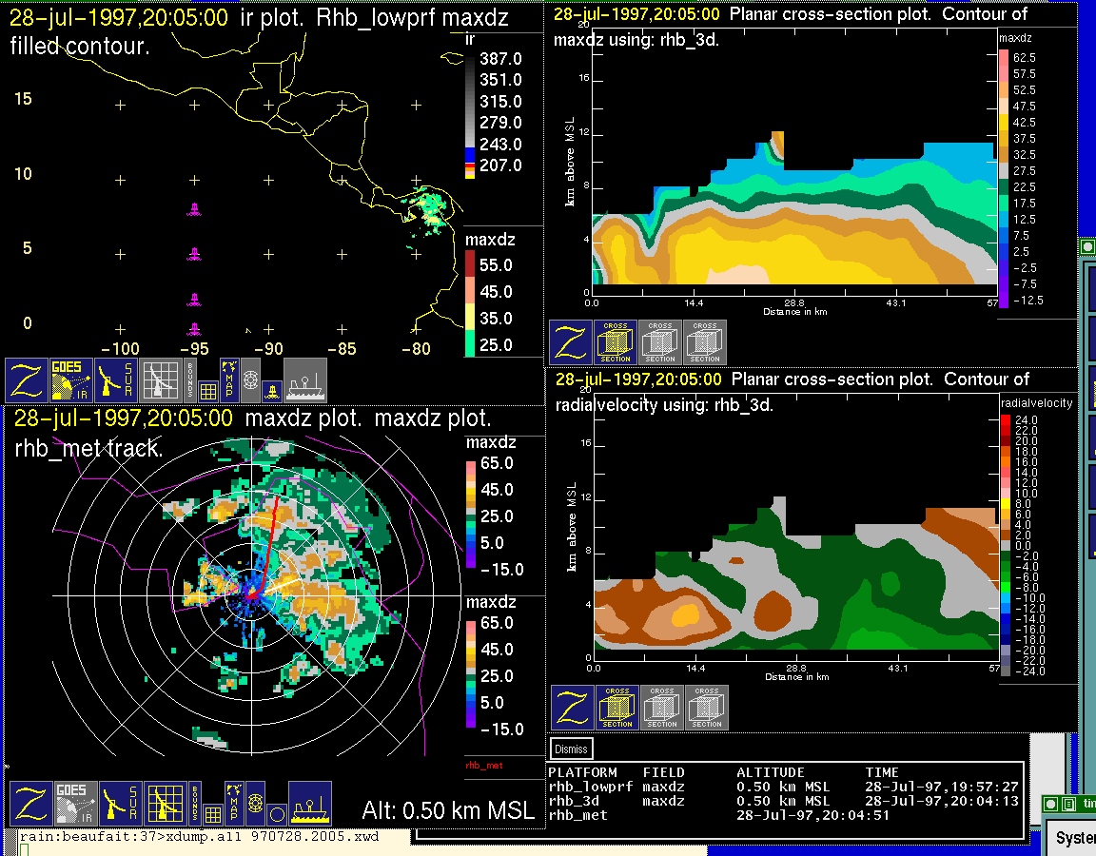This screenshot has height=856, width=1096.
Task: Click the maxdz color bar in cross-section
Action: pos(1004,179)
